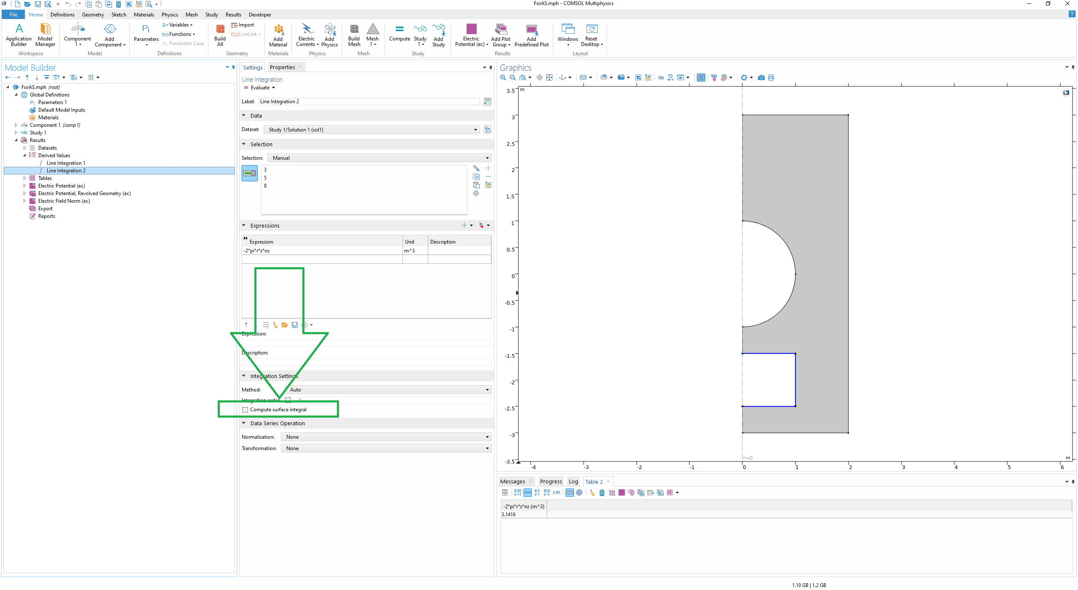The height and width of the screenshot is (590, 1078).
Task: Expand the Component 1 tree node
Action: (16, 125)
